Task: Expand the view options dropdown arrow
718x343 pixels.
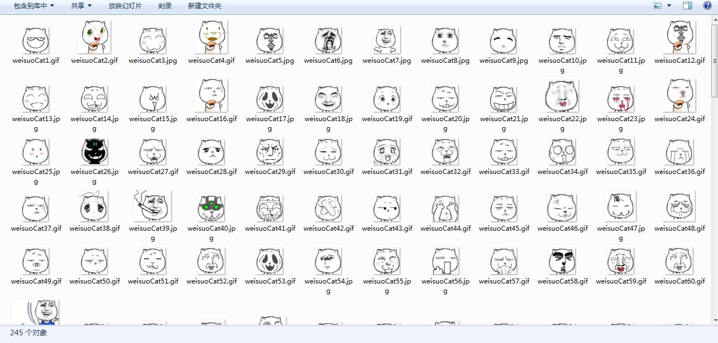Action: pos(669,6)
